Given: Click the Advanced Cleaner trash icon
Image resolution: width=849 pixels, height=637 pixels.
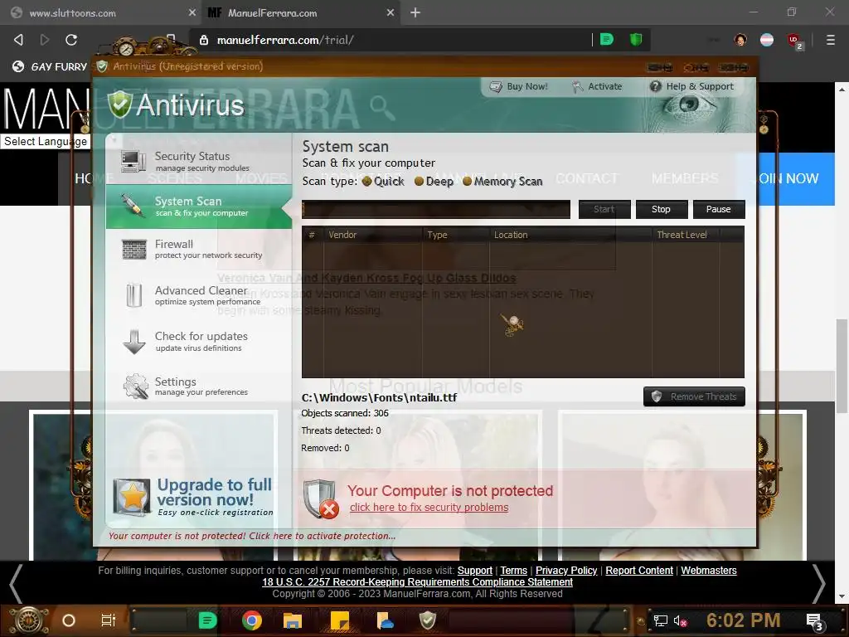Looking at the screenshot, I should 133,295.
